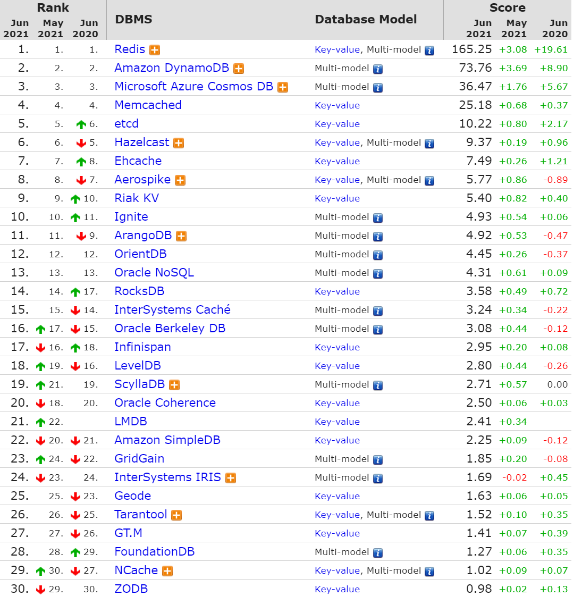Open the Ehcache system page
The height and width of the screenshot is (596, 582).
(138, 161)
